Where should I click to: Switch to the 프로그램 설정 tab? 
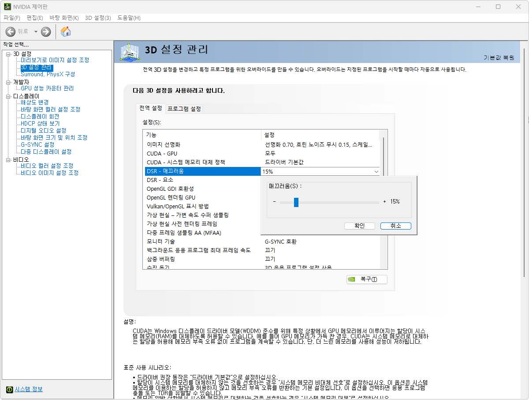click(x=184, y=109)
